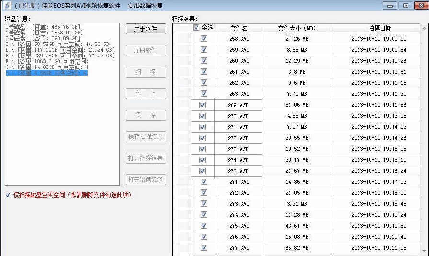Select the D:\ 117.19GB drive entry
This screenshot has width=429, height=256.
pos(60,50)
